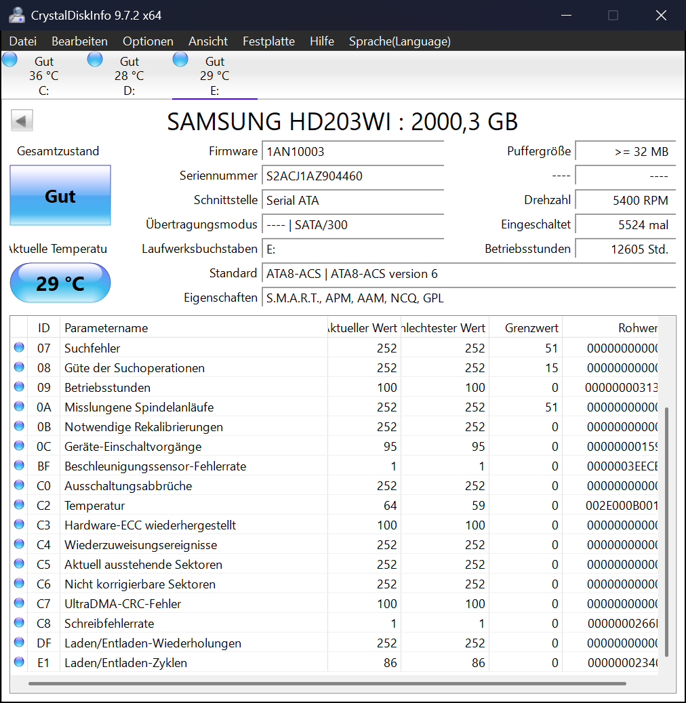This screenshot has width=686, height=703.
Task: Click status orb for Betriebsstunden attribute row
Action: pos(19,386)
